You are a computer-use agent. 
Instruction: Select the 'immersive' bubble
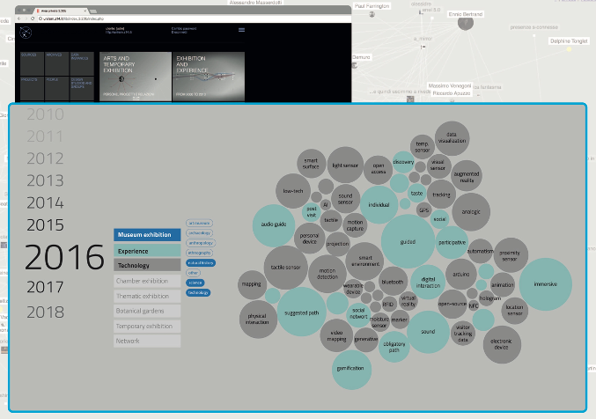[546, 284]
